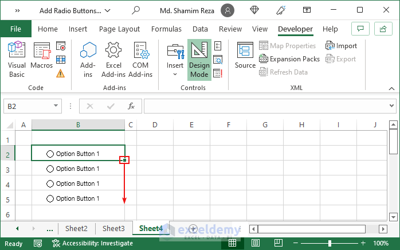Click previous sheet navigation arrow
The width and height of the screenshot is (400, 250).
point(17,229)
